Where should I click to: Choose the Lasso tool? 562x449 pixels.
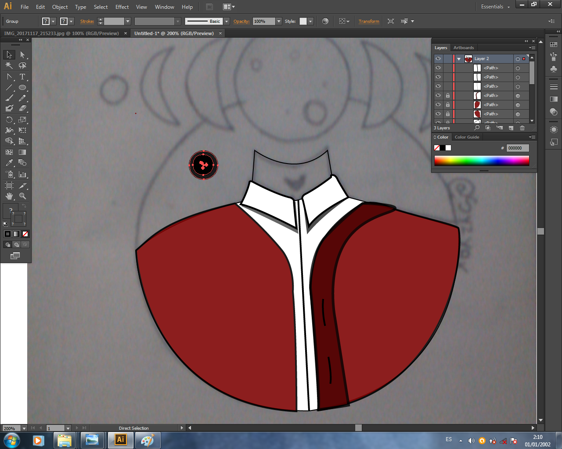pyautogui.click(x=22, y=65)
